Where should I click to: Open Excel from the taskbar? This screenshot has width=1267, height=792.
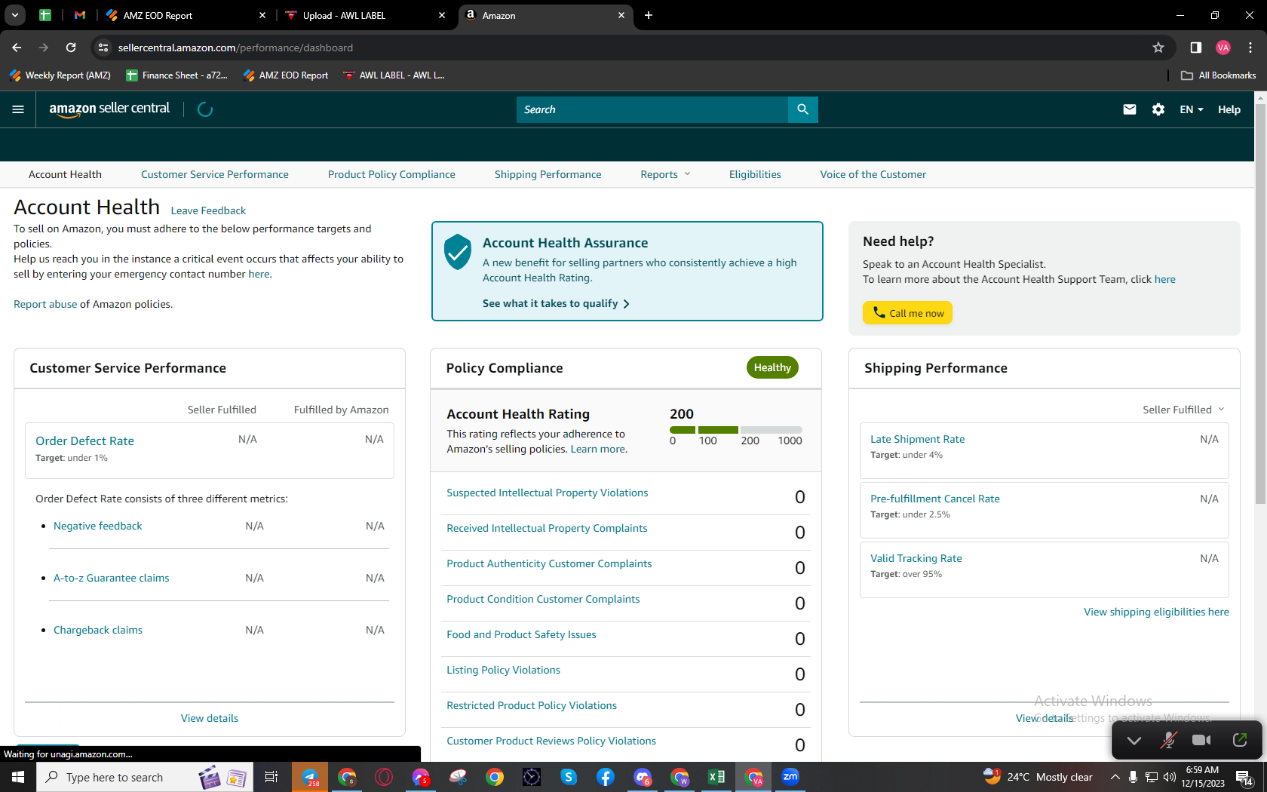(x=716, y=777)
